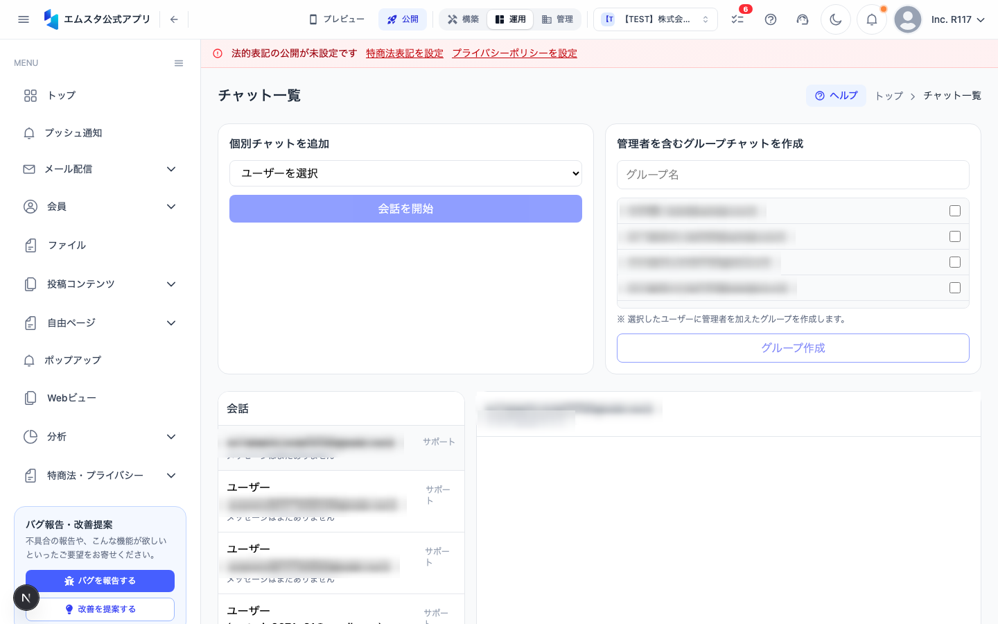The image size is (998, 624).
Task: Expand the メール配信 sidebar section
Action: pyautogui.click(x=100, y=169)
